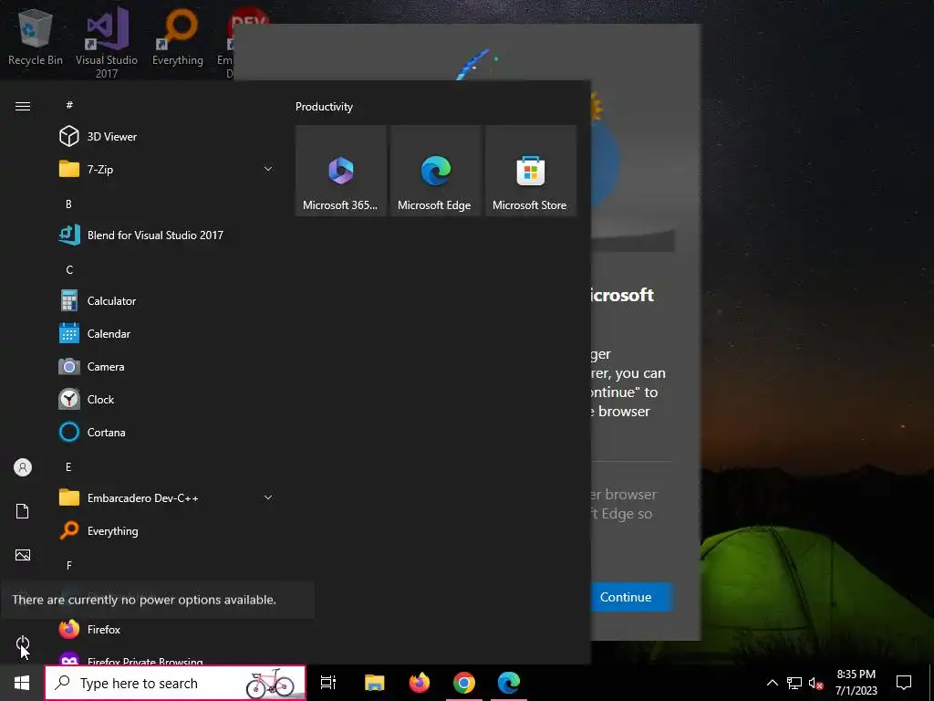Viewport: 934px width, 701px height.
Task: Click the Microsoft 365 tile
Action: point(341,171)
